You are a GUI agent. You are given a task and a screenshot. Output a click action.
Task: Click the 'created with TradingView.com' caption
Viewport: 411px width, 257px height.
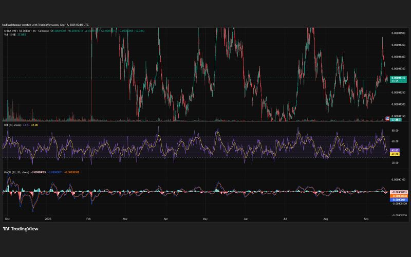coord(40,25)
